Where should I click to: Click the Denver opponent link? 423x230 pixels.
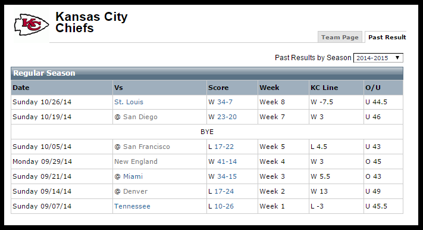click(135, 191)
